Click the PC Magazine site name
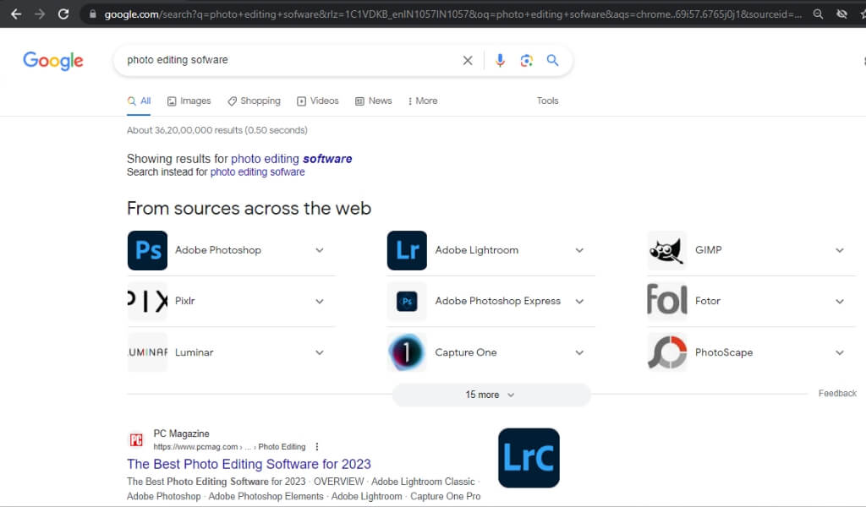 [181, 433]
